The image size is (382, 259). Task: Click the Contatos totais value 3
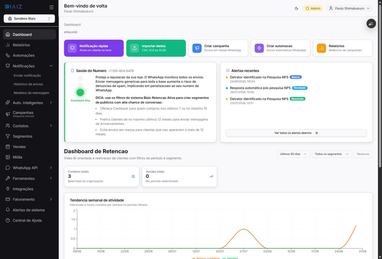69,176
